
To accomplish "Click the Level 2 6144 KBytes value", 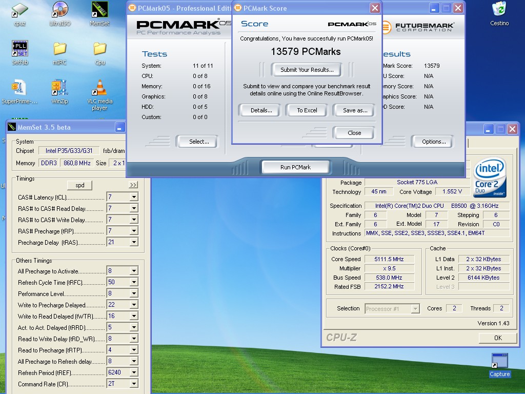I will click(483, 278).
